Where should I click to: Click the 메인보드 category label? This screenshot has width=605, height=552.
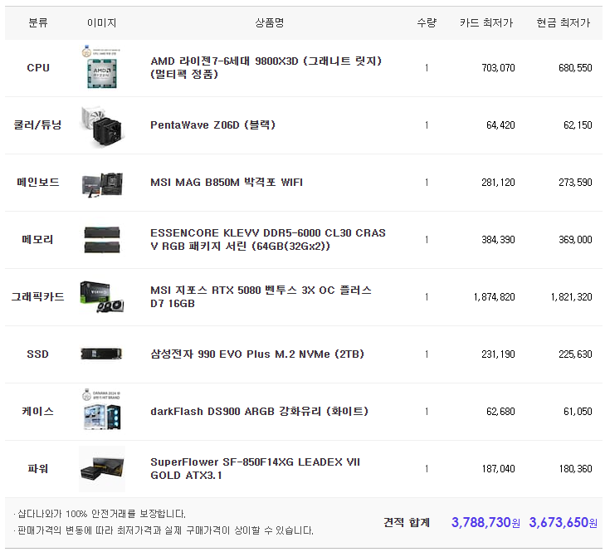(x=38, y=182)
